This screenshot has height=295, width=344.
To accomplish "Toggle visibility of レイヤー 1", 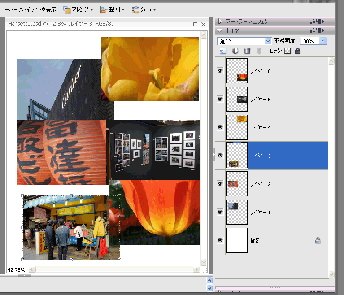I will tap(220, 212).
